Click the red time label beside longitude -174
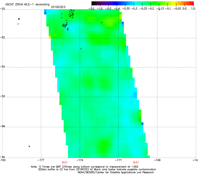Image resolution: width=198 pixels, height=174 pixels. click(x=65, y=162)
